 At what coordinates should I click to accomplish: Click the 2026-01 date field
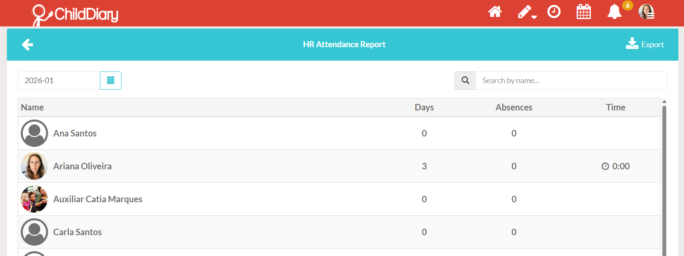click(x=59, y=81)
